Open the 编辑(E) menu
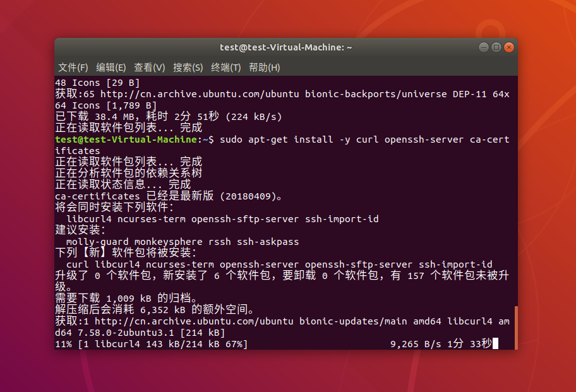This screenshot has height=392, width=576. [x=111, y=68]
